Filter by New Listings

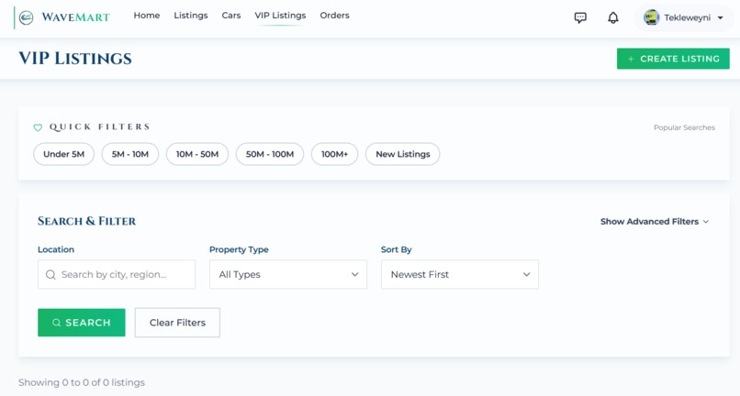point(403,154)
